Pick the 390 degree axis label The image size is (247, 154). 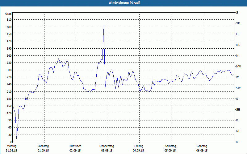(x=9, y=49)
